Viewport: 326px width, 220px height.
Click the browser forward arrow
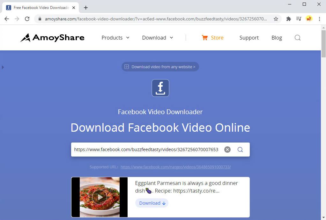click(17, 19)
